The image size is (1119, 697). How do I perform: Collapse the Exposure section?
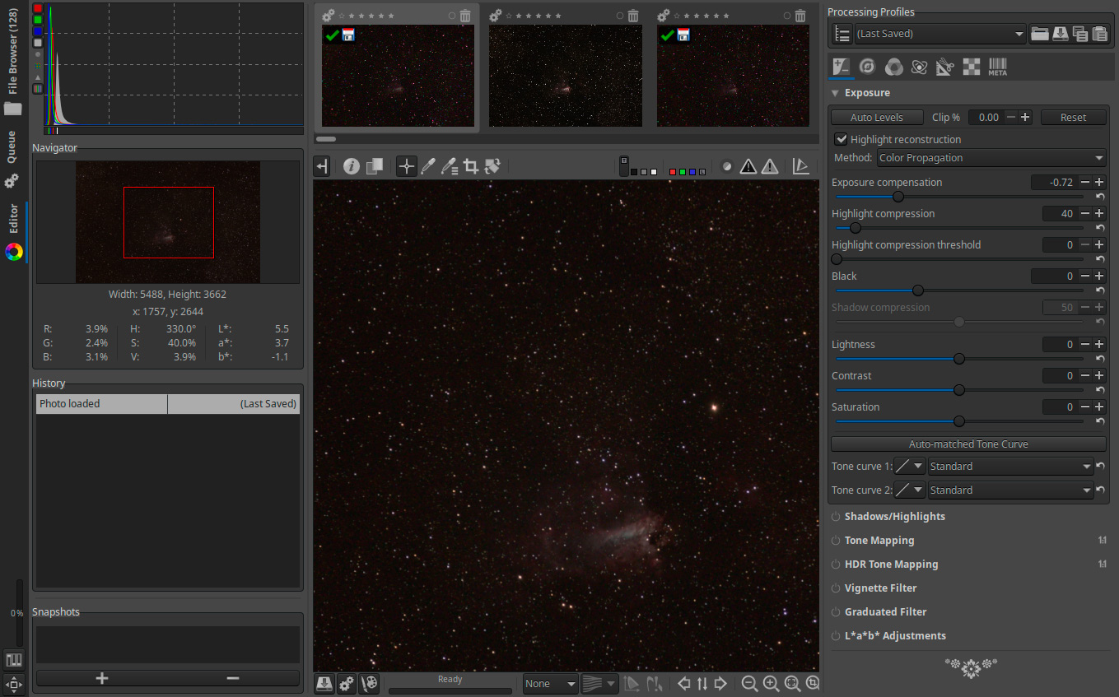[835, 93]
